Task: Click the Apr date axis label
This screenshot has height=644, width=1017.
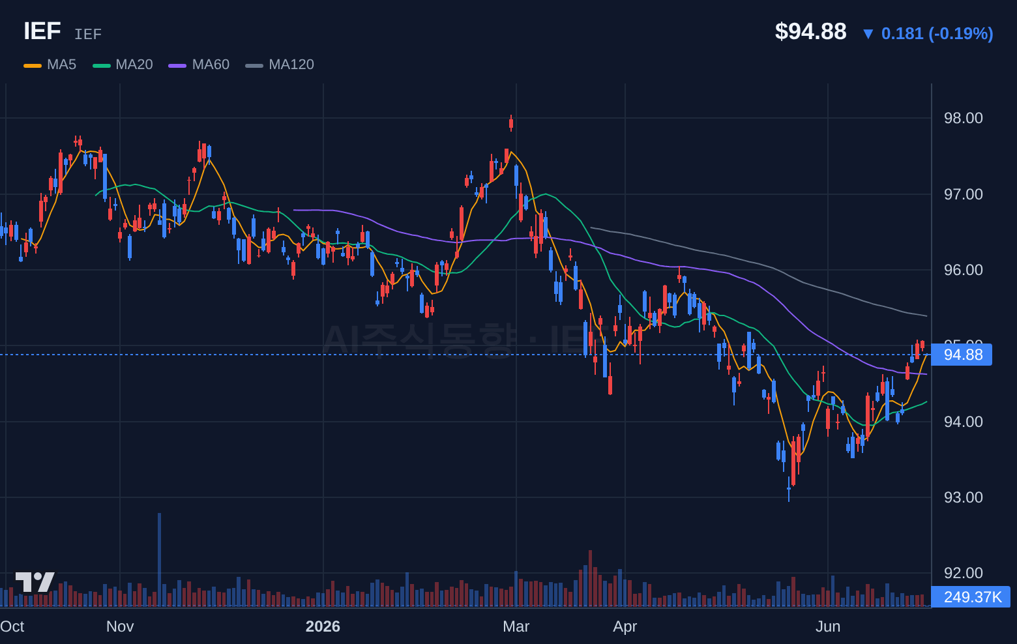Action: [625, 626]
